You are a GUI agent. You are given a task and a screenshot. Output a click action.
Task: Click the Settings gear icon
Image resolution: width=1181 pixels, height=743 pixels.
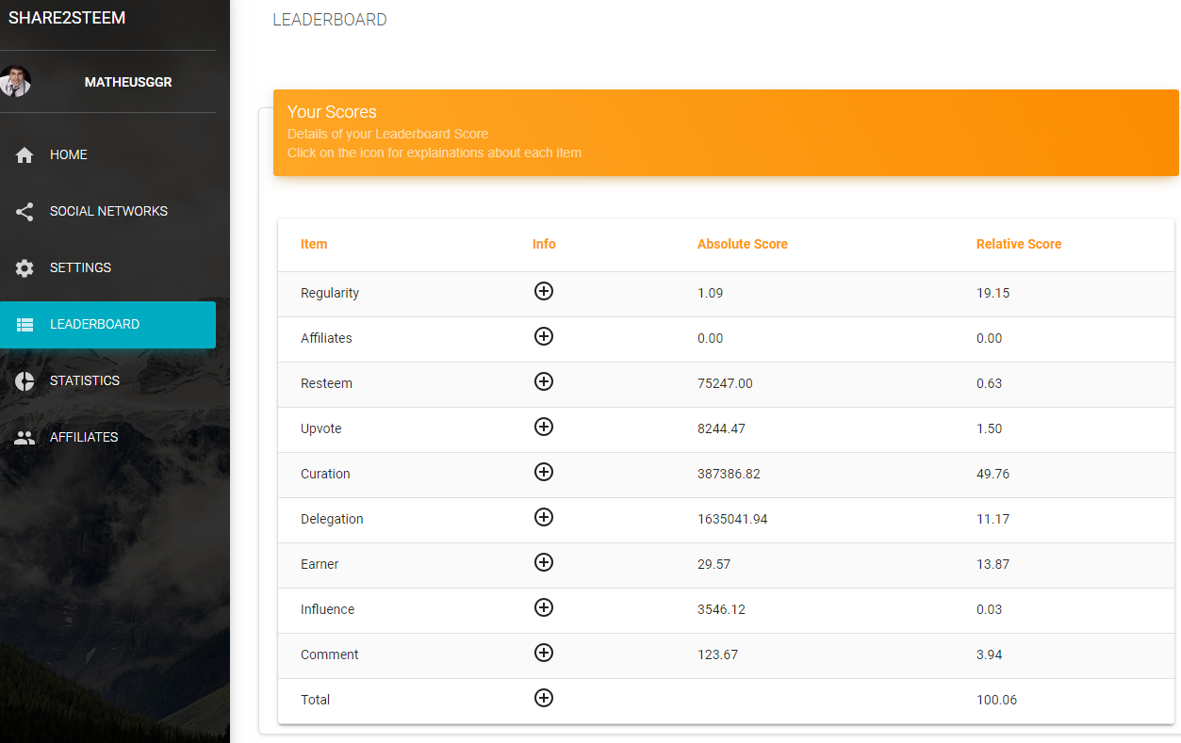click(x=25, y=268)
